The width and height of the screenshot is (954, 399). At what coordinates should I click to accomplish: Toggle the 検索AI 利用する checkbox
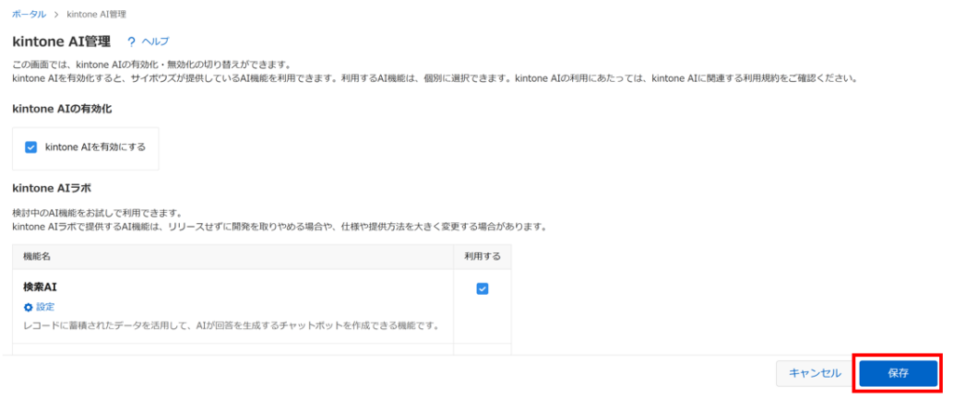(x=483, y=289)
